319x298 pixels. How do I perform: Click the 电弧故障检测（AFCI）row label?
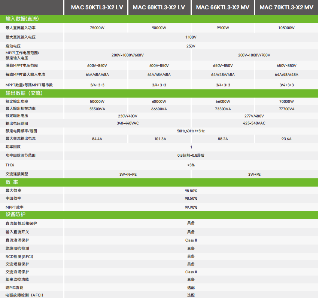(x=24, y=295)
